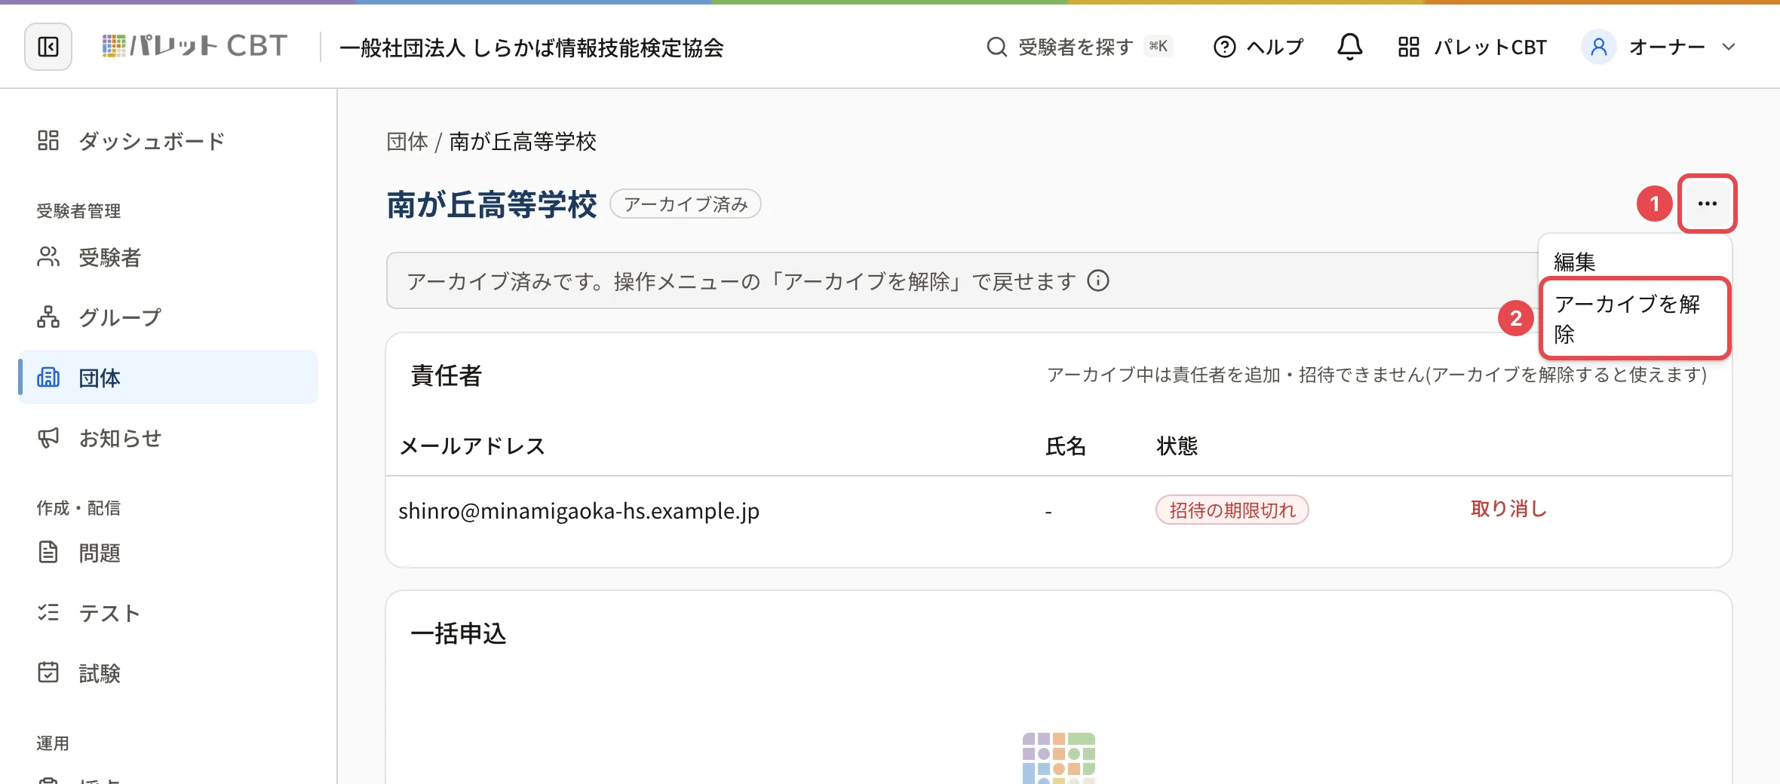Screen dimensions: 1780x784
Task: Open お知らせ in the sidebar
Action: point(168,438)
